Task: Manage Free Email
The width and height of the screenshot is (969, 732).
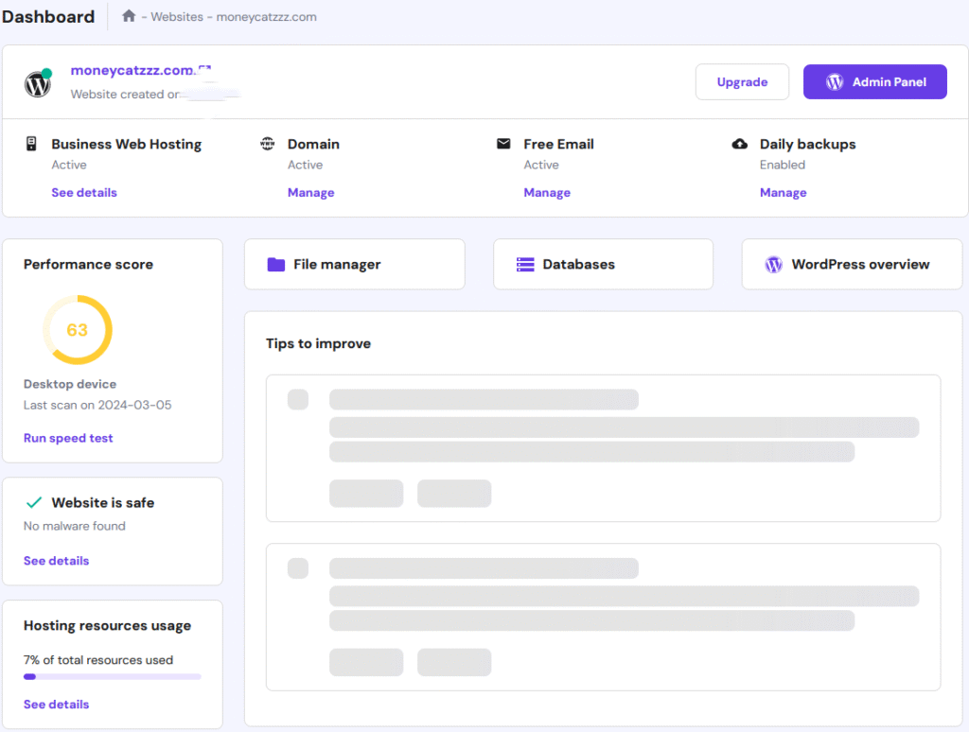Action: pyautogui.click(x=547, y=193)
